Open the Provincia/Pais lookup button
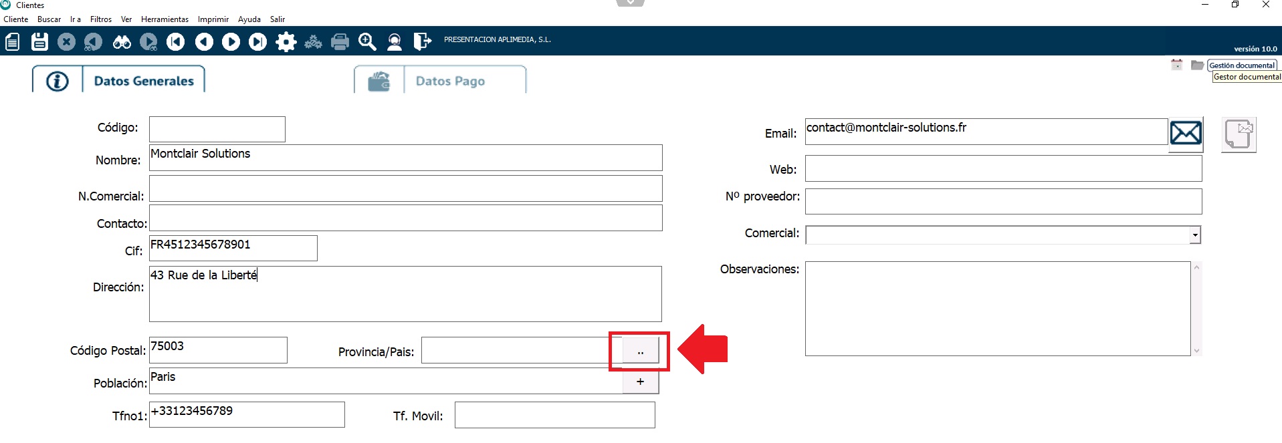The height and width of the screenshot is (443, 1282). pyautogui.click(x=640, y=351)
